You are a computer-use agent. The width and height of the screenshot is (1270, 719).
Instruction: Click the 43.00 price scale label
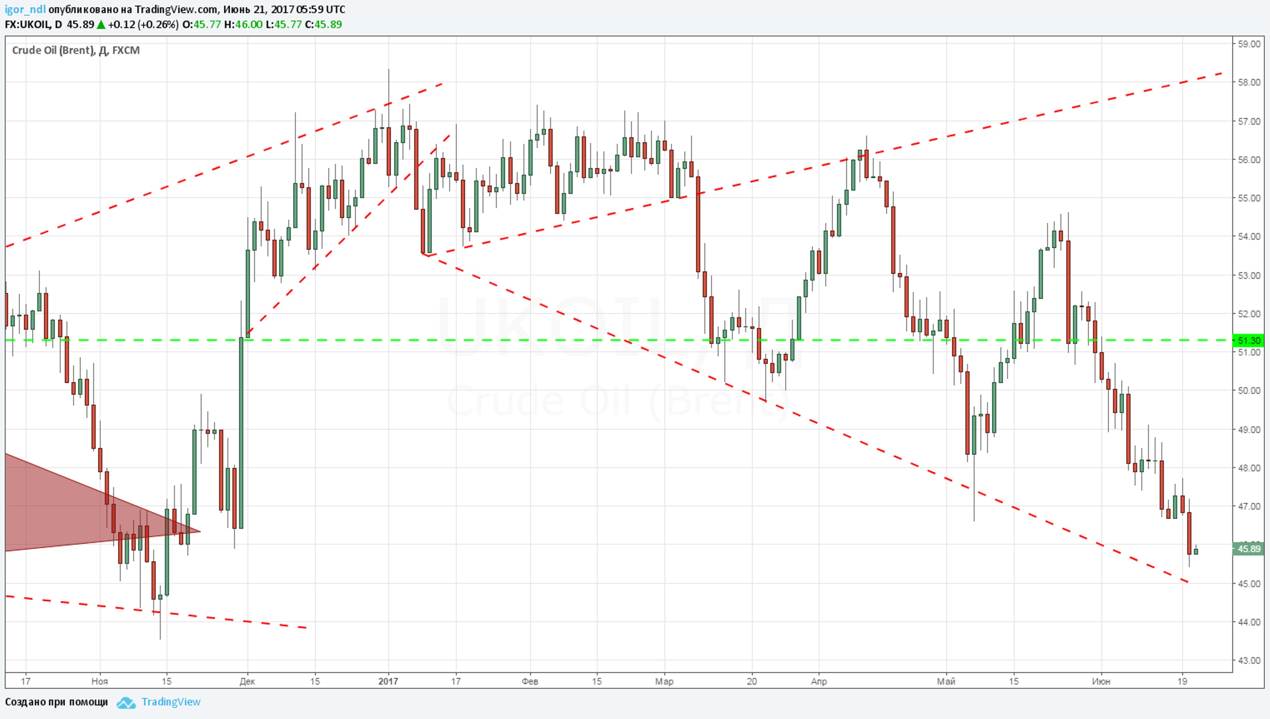[1249, 660]
